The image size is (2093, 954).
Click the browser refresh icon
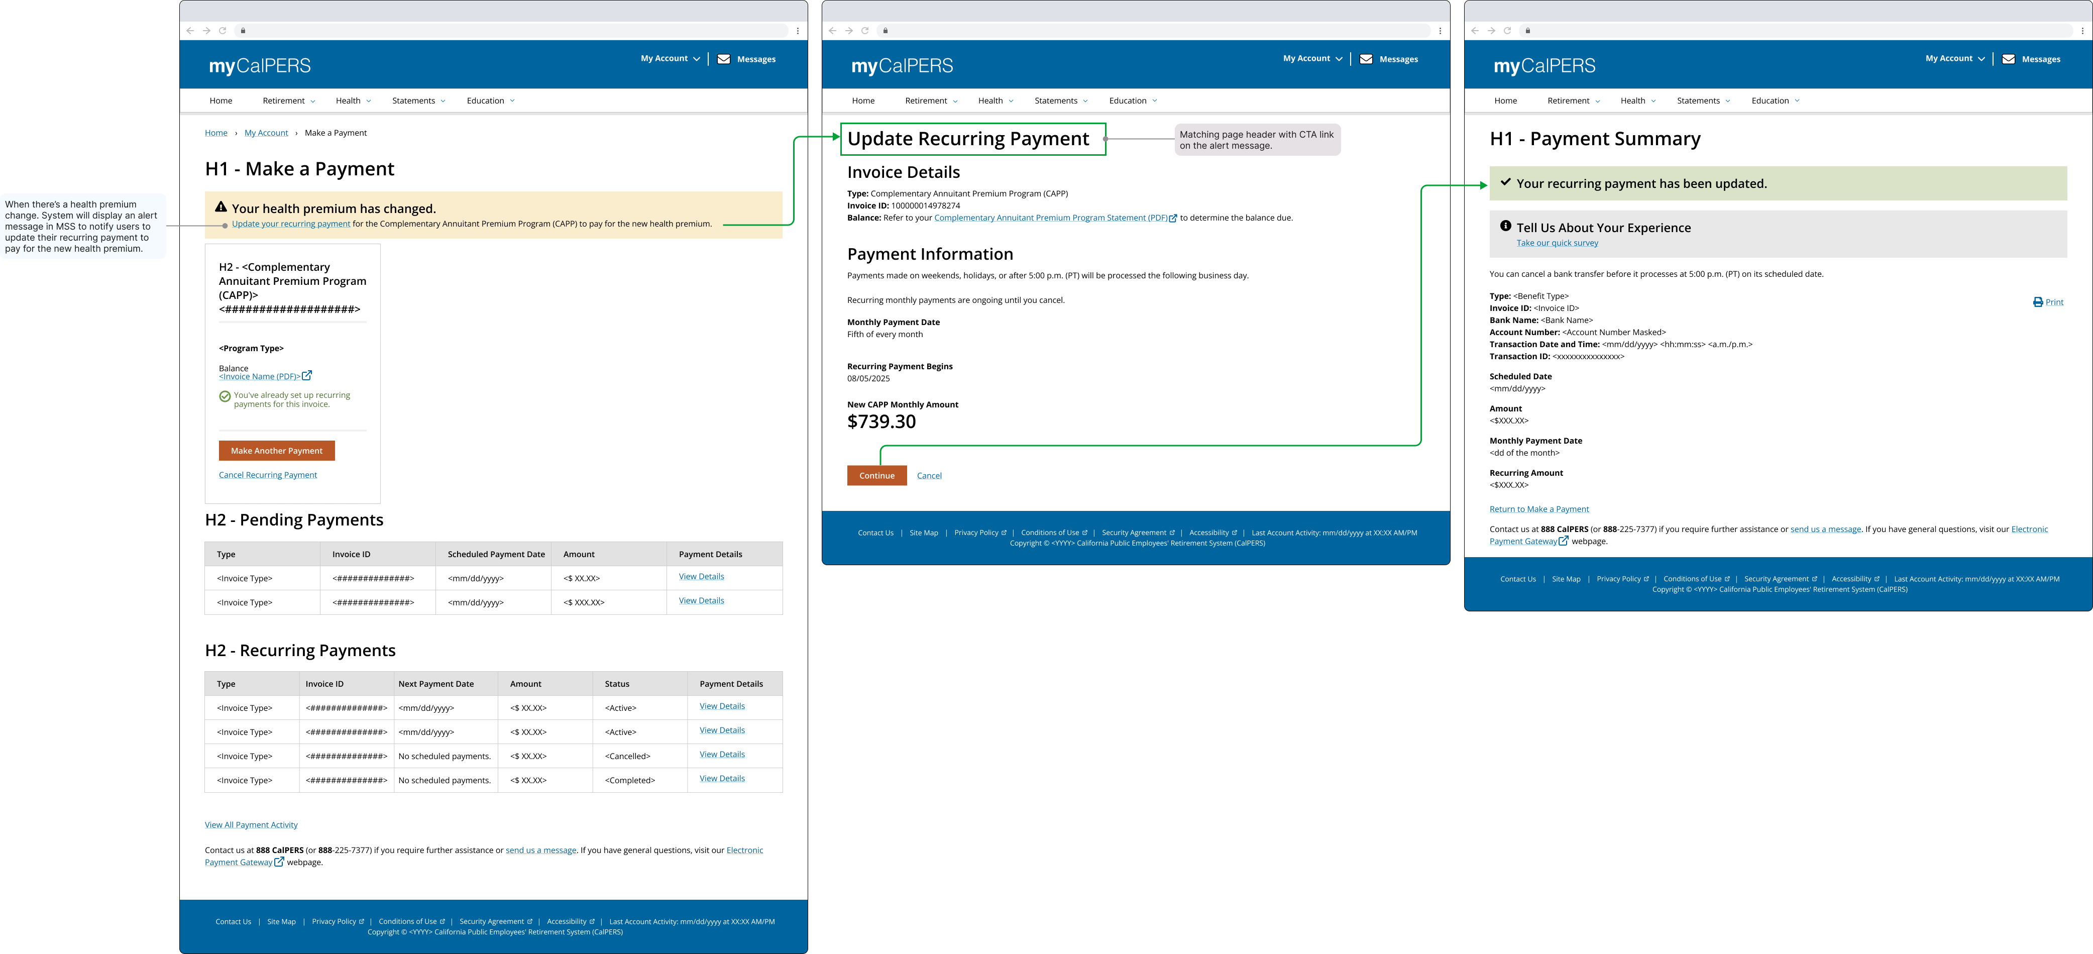point(223,30)
